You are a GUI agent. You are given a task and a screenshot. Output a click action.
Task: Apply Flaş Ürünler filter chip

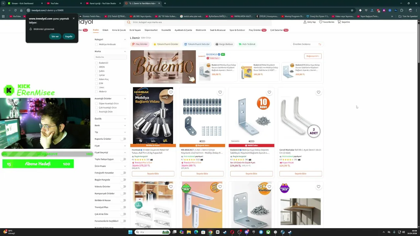(140, 44)
